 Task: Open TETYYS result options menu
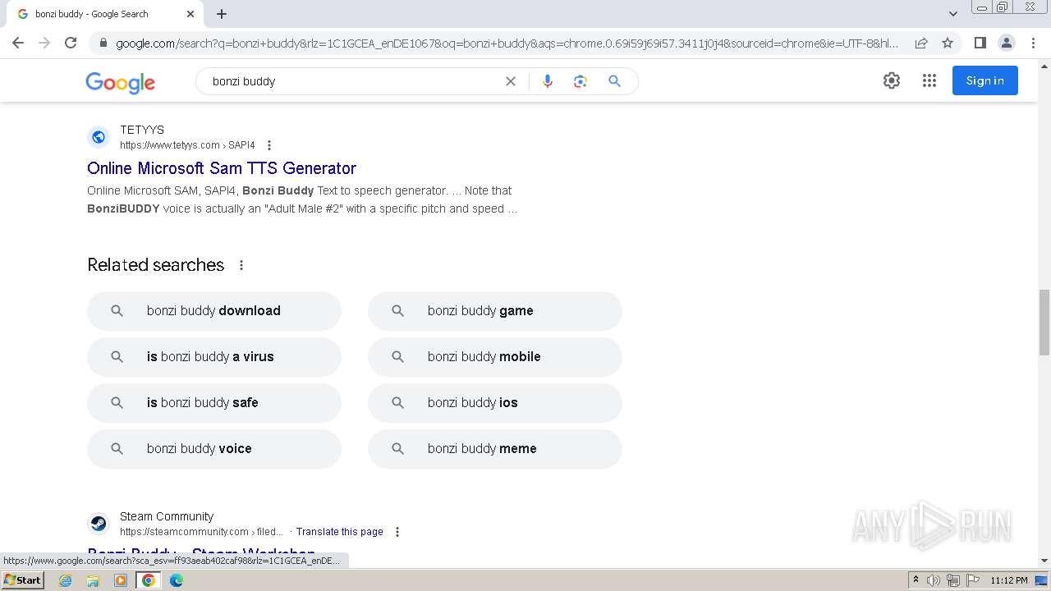pos(268,145)
